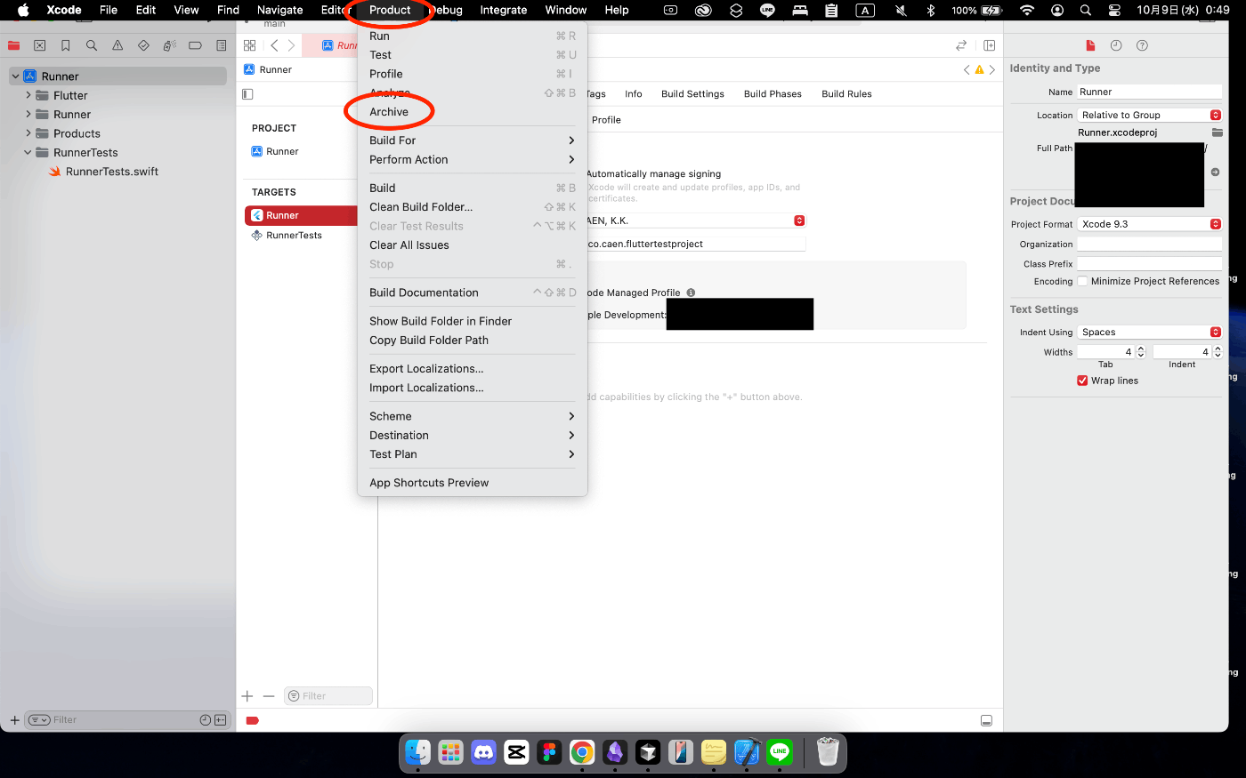The height and width of the screenshot is (778, 1246).
Task: Switch to the Build Rules tab
Action: pyautogui.click(x=846, y=93)
